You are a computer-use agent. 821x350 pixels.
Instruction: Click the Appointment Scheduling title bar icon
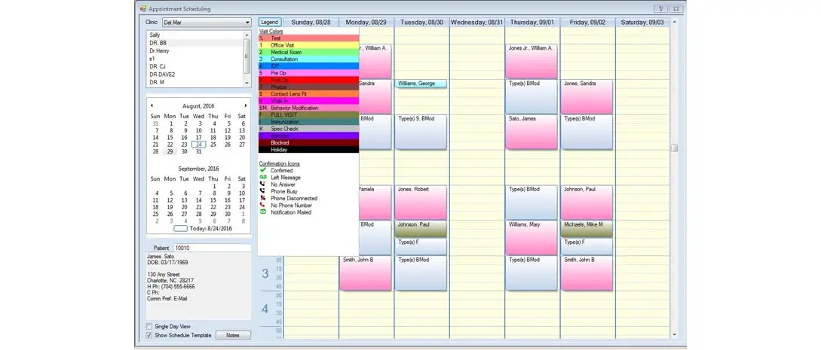click(x=143, y=9)
